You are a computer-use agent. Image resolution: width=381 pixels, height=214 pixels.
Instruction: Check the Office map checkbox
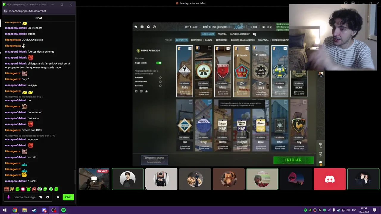pyautogui.click(x=285, y=102)
